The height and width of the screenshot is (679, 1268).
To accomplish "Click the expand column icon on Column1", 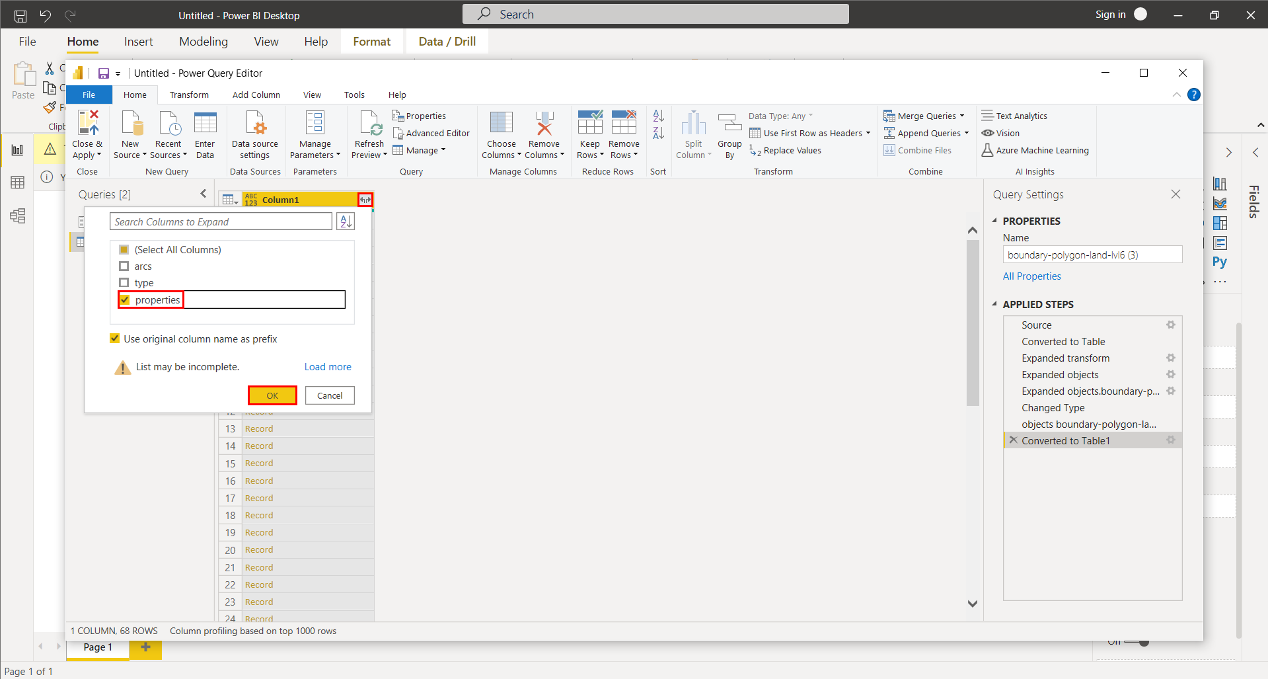I will point(365,199).
